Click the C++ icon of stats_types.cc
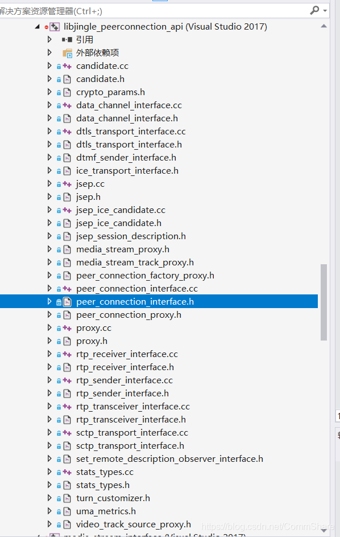 coord(68,473)
